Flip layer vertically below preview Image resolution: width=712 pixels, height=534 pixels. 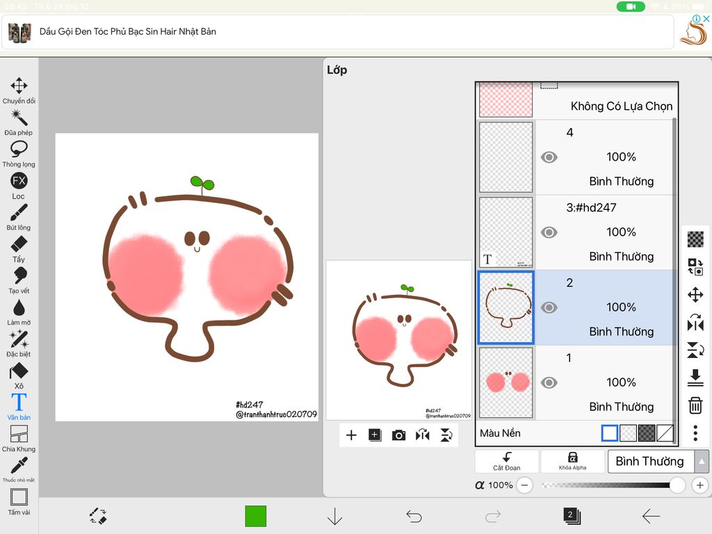446,435
